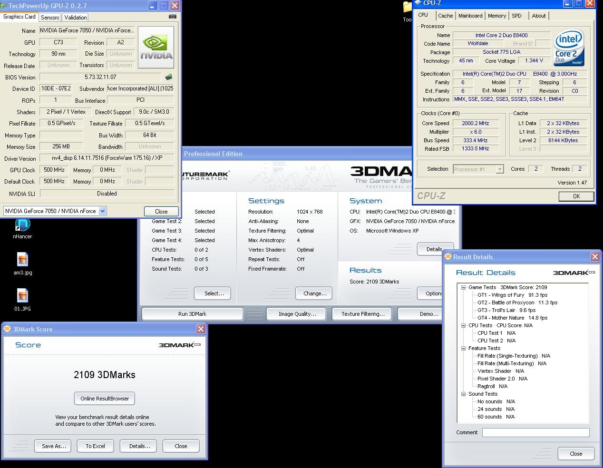Click Close button in GPU-Z window
The height and width of the screenshot is (468, 603).
(161, 211)
